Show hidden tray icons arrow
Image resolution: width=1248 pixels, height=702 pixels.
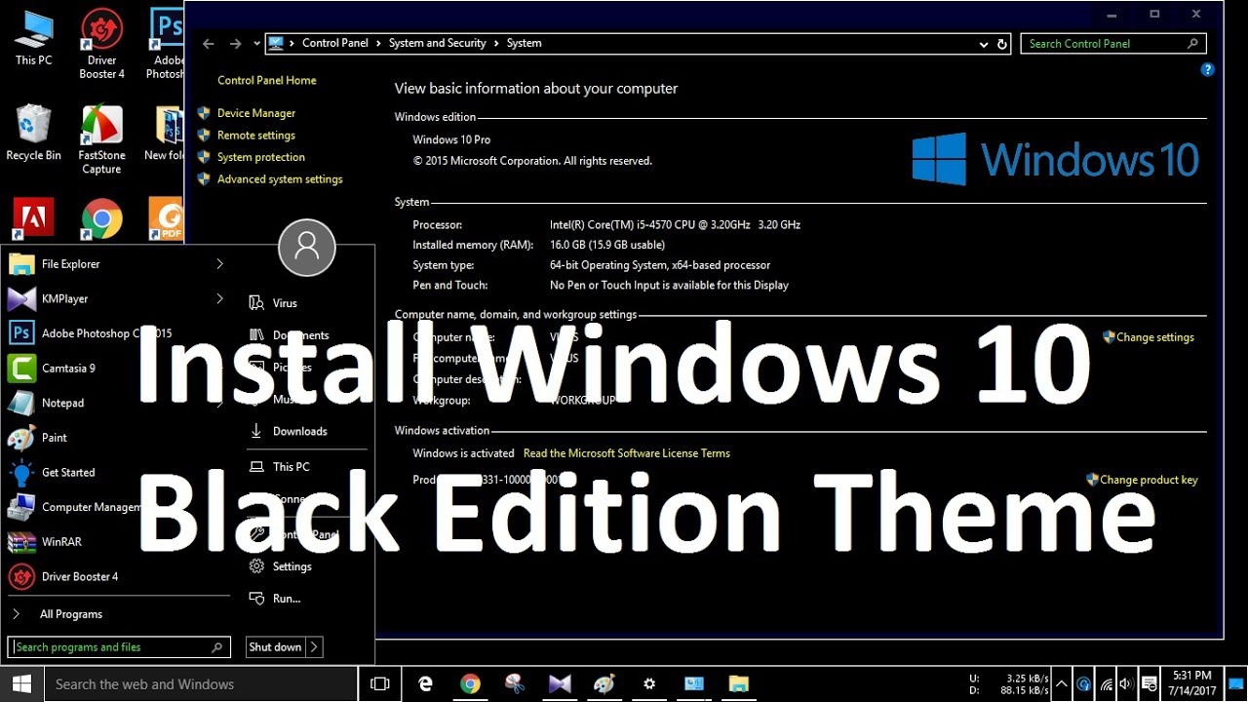[1064, 684]
